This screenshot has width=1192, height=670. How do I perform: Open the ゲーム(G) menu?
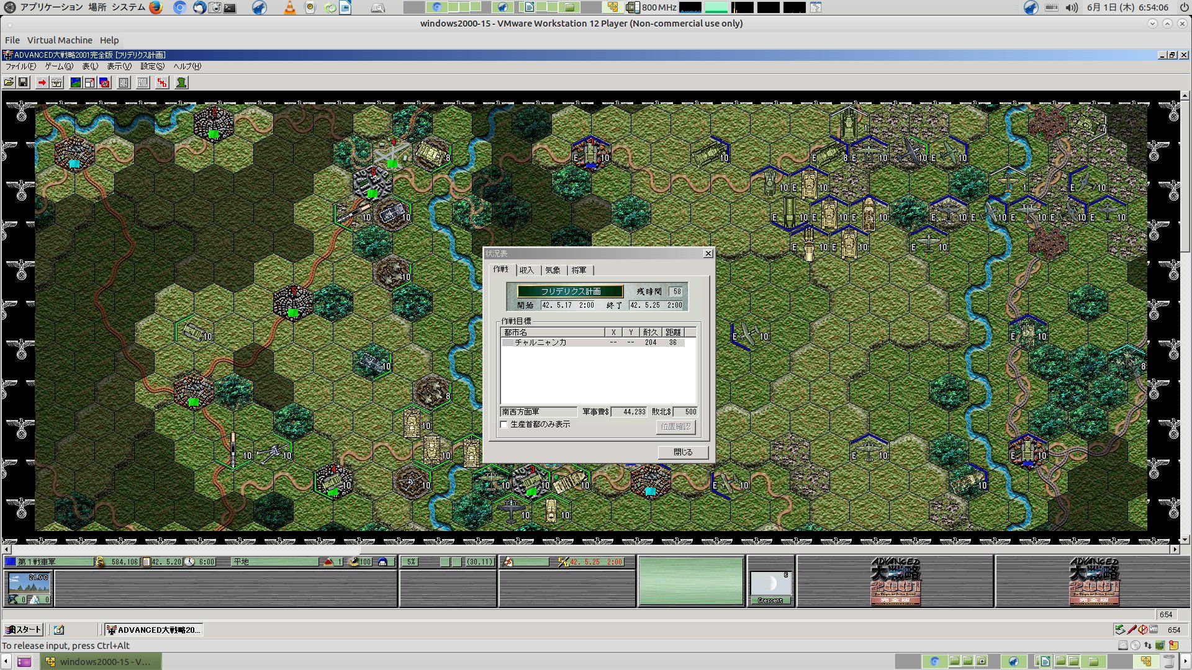tap(58, 66)
